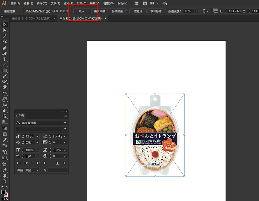The image size is (259, 201).
Task: Pick the Rotate tool
Action: tap(5, 94)
